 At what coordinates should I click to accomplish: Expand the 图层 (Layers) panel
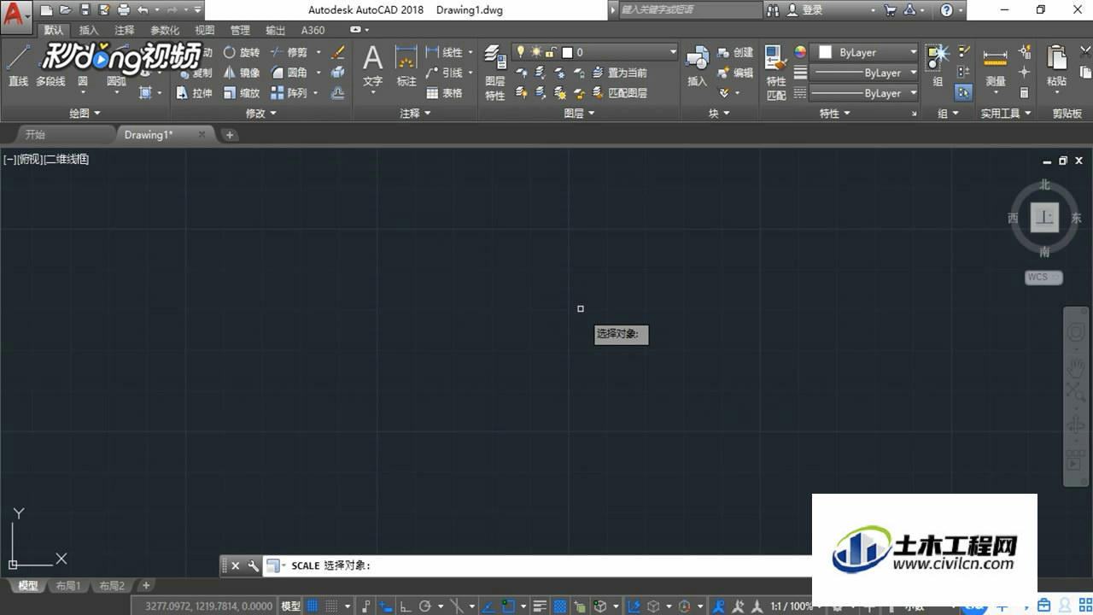click(x=579, y=113)
